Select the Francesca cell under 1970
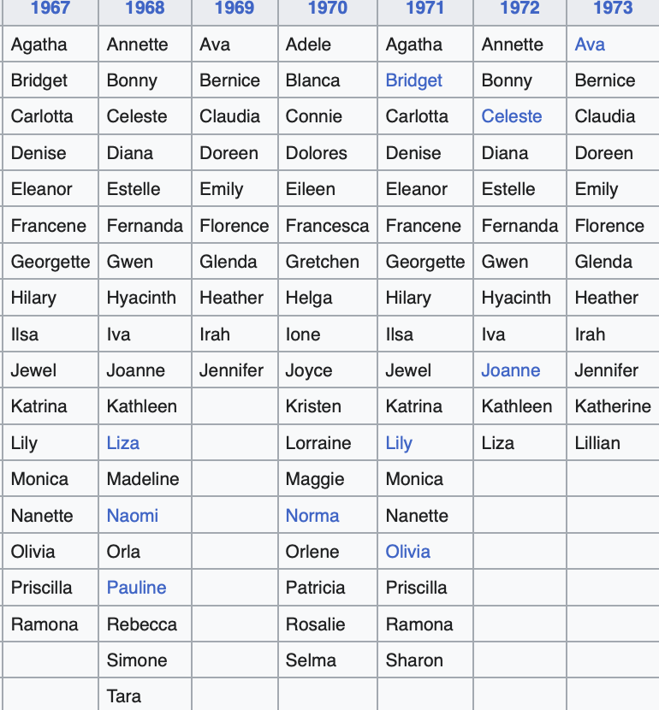This screenshot has width=659, height=710. tap(328, 226)
